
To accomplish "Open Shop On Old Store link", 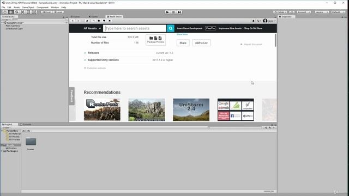I will [253, 28].
